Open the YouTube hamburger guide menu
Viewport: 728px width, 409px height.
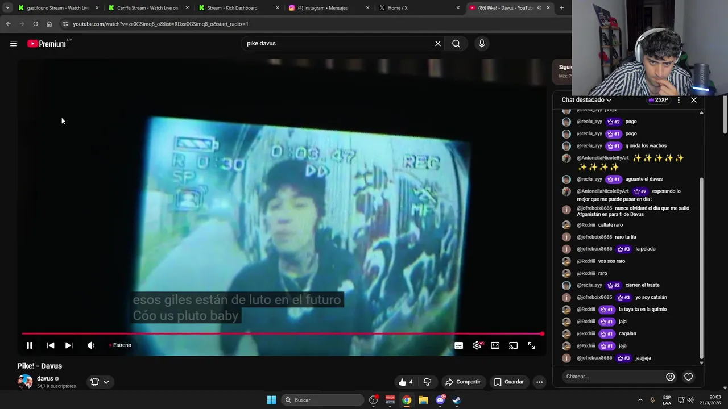coord(14,44)
